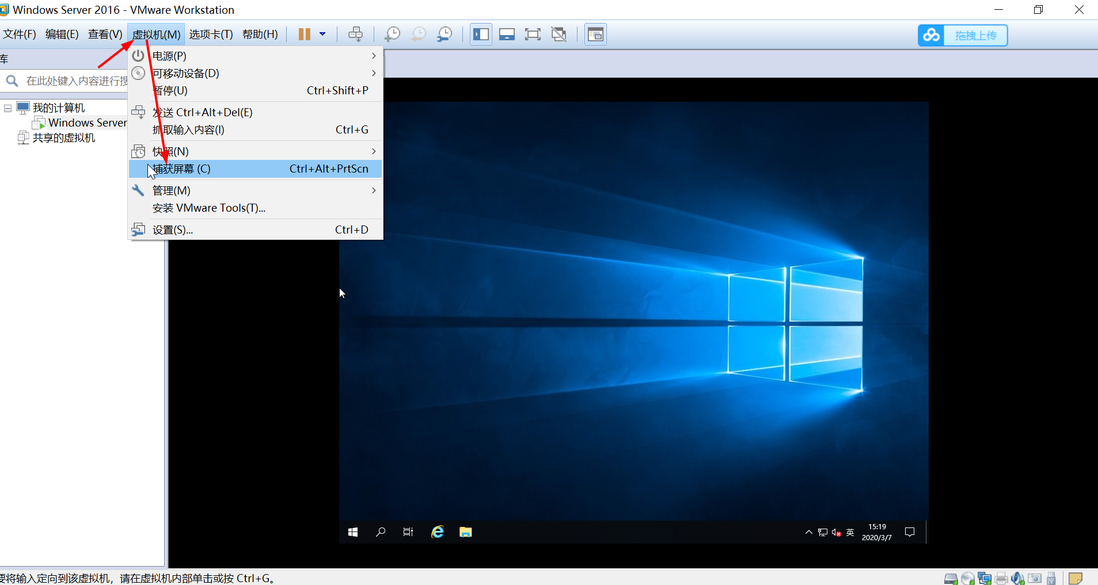This screenshot has height=585, width=1098.
Task: Open Internet Explorer in guest taskbar
Action: click(x=438, y=532)
